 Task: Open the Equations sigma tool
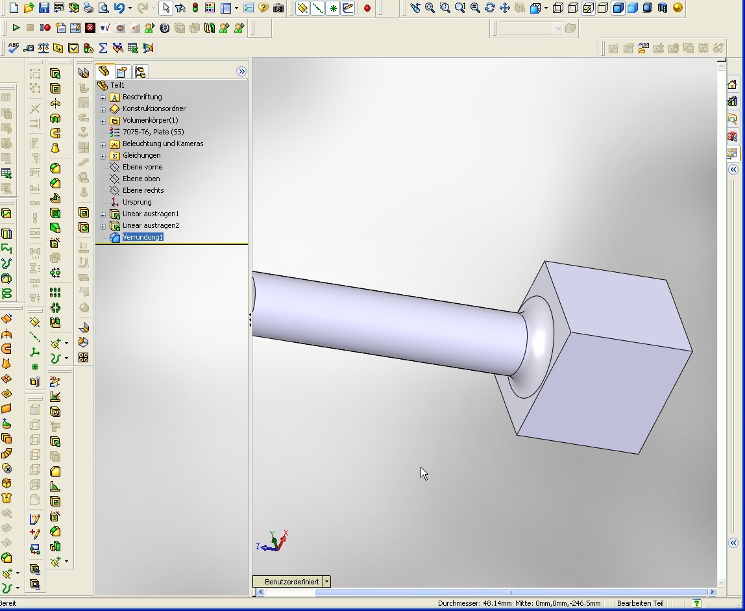pyautogui.click(x=103, y=48)
